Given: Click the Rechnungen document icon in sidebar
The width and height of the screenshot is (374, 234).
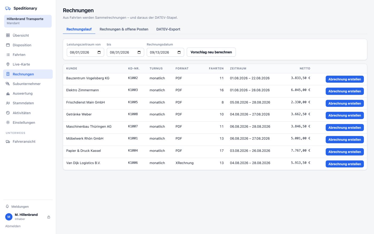Looking at the screenshot, I should (8, 74).
